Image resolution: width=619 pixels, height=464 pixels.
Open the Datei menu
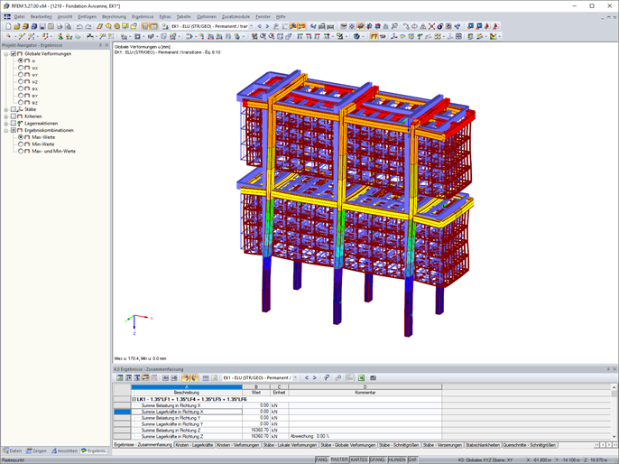tap(19, 16)
